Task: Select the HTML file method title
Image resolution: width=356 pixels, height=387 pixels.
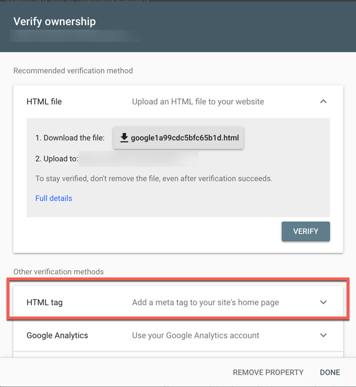Action: [44, 102]
